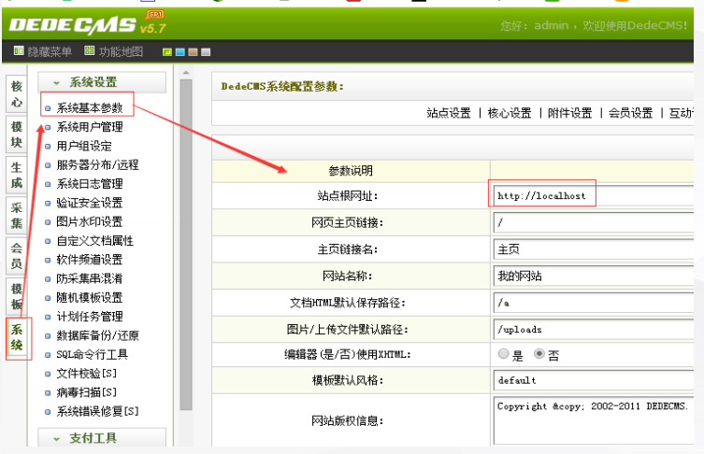
Task: Open 系统日志管理 menu item
Action: coord(90,183)
